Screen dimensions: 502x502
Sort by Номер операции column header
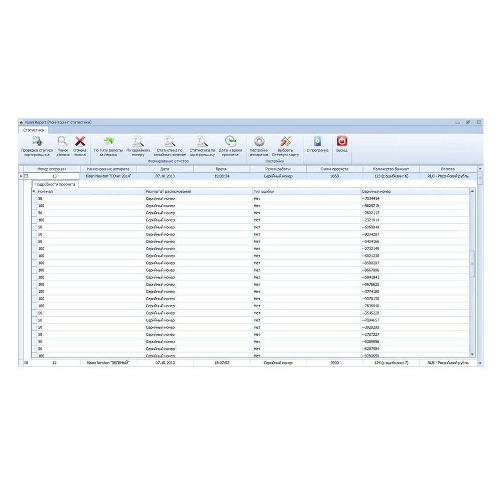tap(52, 169)
